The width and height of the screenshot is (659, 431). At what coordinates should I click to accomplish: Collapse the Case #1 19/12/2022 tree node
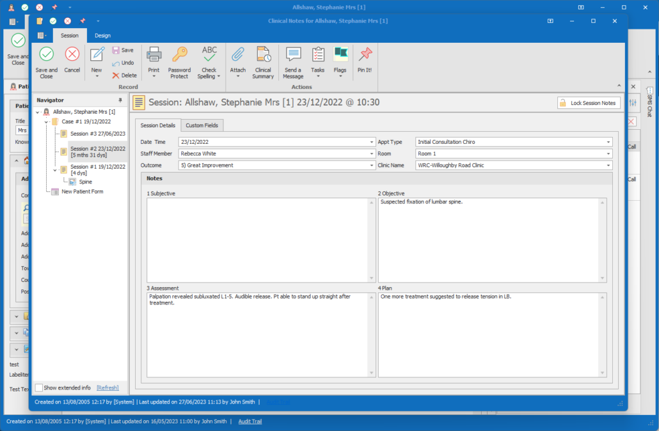coord(47,121)
